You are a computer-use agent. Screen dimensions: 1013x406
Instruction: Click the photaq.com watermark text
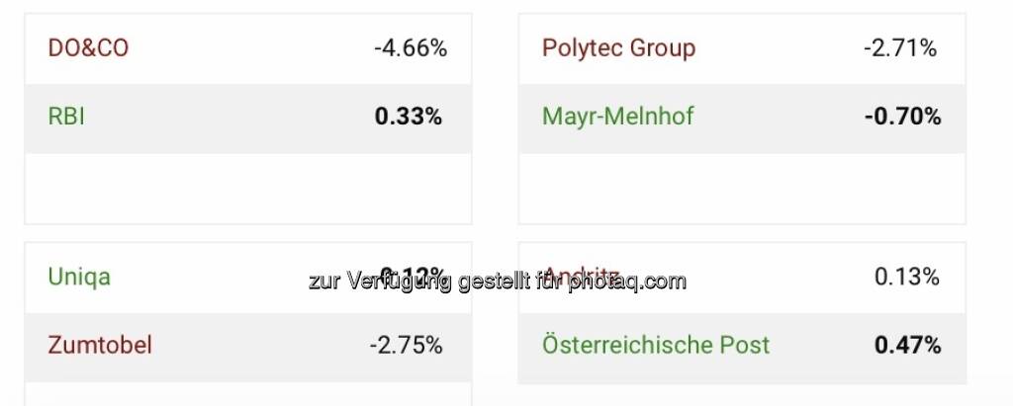tap(497, 282)
